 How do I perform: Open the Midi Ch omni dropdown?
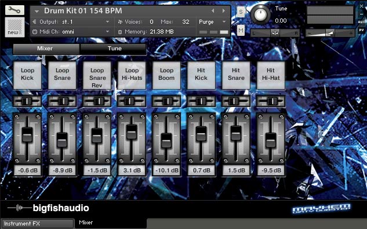tap(107, 31)
